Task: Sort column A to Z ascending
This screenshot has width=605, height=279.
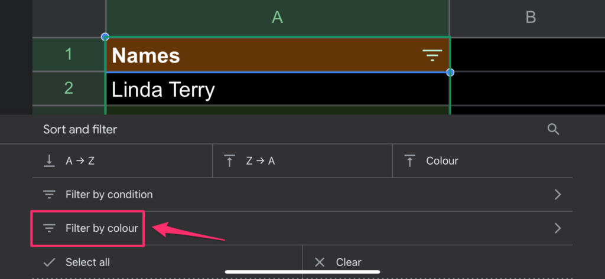Action: [122, 160]
